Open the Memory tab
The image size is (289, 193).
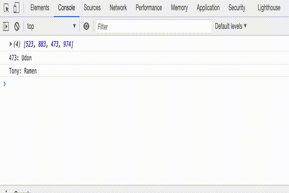point(179,8)
